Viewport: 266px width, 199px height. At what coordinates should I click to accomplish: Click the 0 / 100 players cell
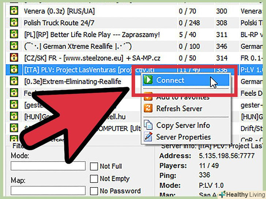pyautogui.click(x=189, y=46)
